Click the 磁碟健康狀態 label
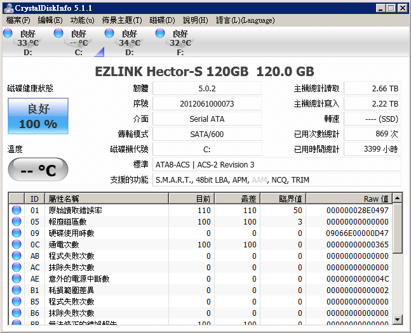The height and width of the screenshot is (333, 411). (x=30, y=88)
